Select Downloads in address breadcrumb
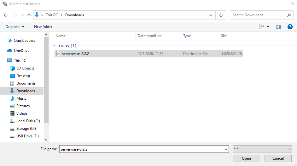The image size is (297, 166). click(x=74, y=15)
